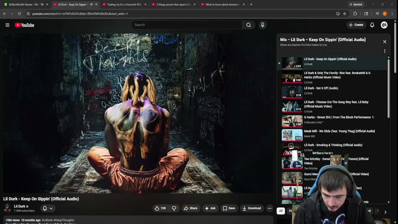Select the All filter chip
The height and width of the screenshot is (224, 398).
click(280, 211)
